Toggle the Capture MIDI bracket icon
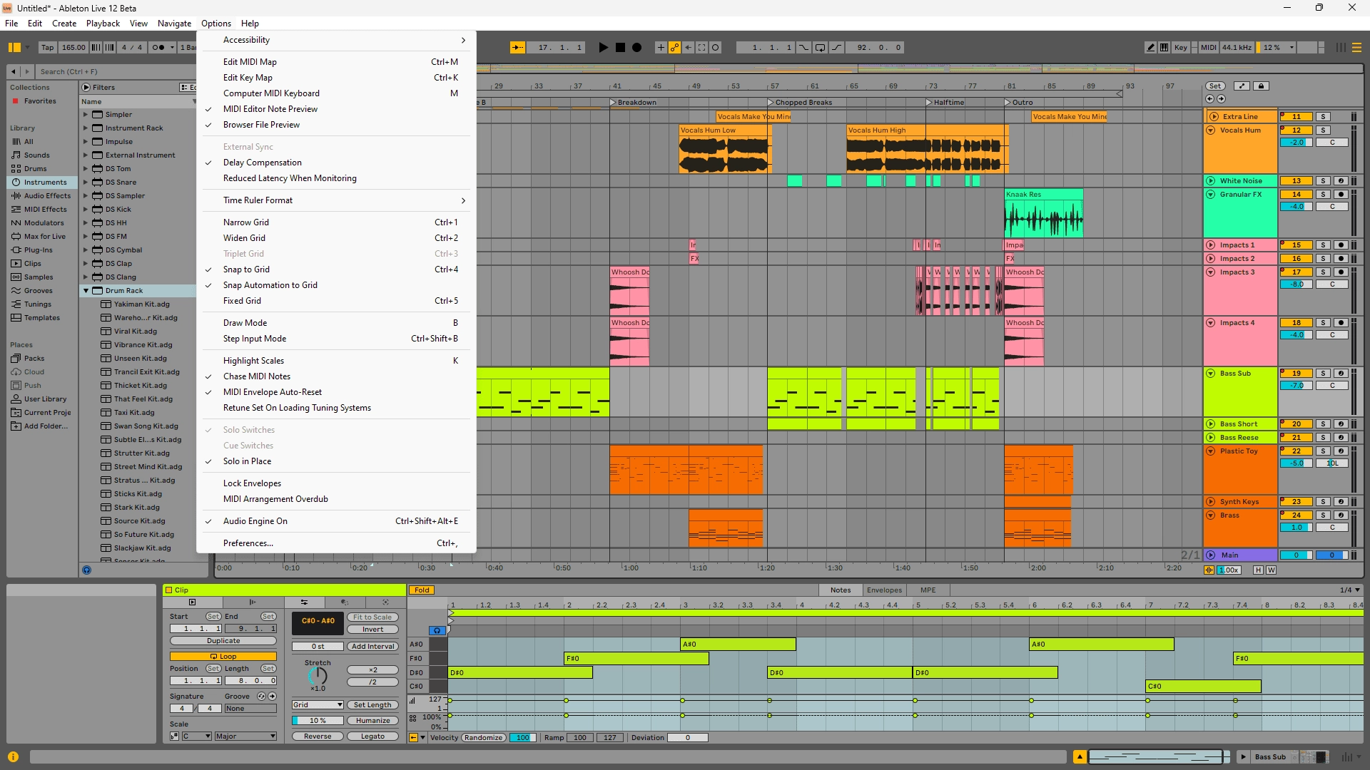The image size is (1370, 770). (x=701, y=48)
